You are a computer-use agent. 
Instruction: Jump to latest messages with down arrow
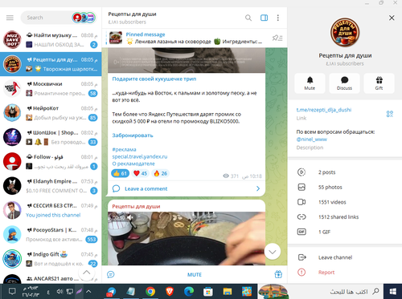coord(273,252)
